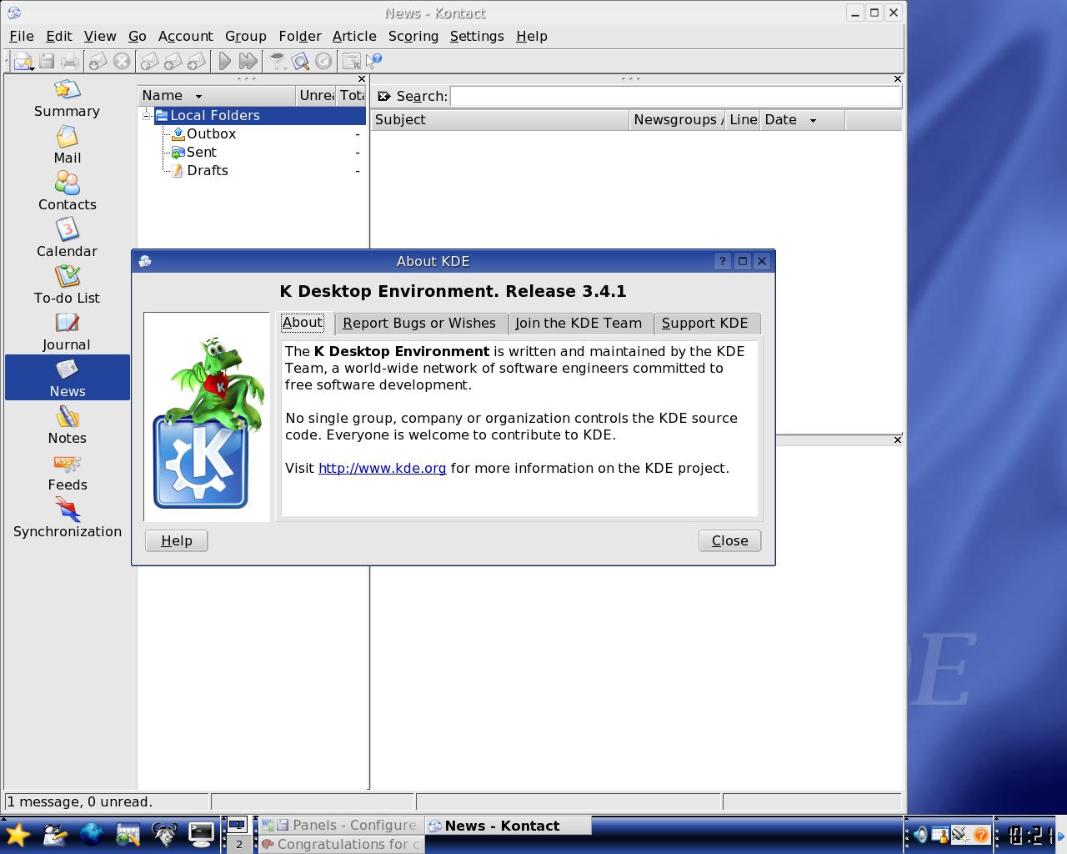1067x854 pixels.
Task: Open the Scoring menu
Action: tap(413, 36)
